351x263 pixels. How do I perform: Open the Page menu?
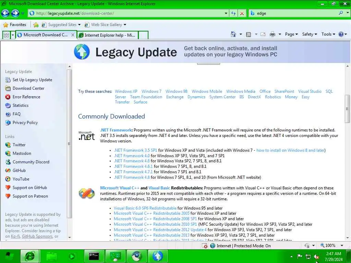291,34
